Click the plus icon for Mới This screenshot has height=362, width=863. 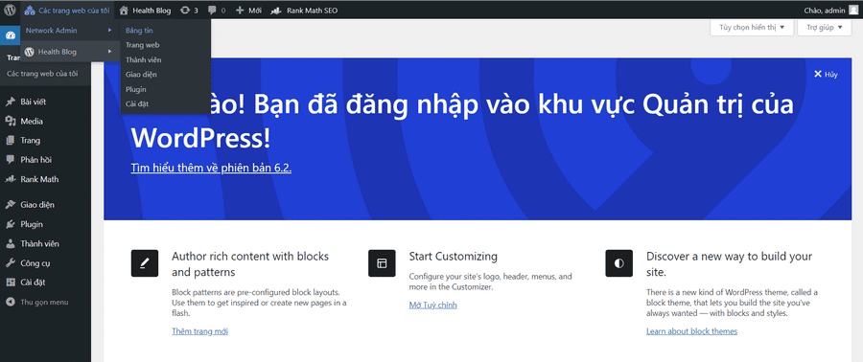tap(240, 11)
